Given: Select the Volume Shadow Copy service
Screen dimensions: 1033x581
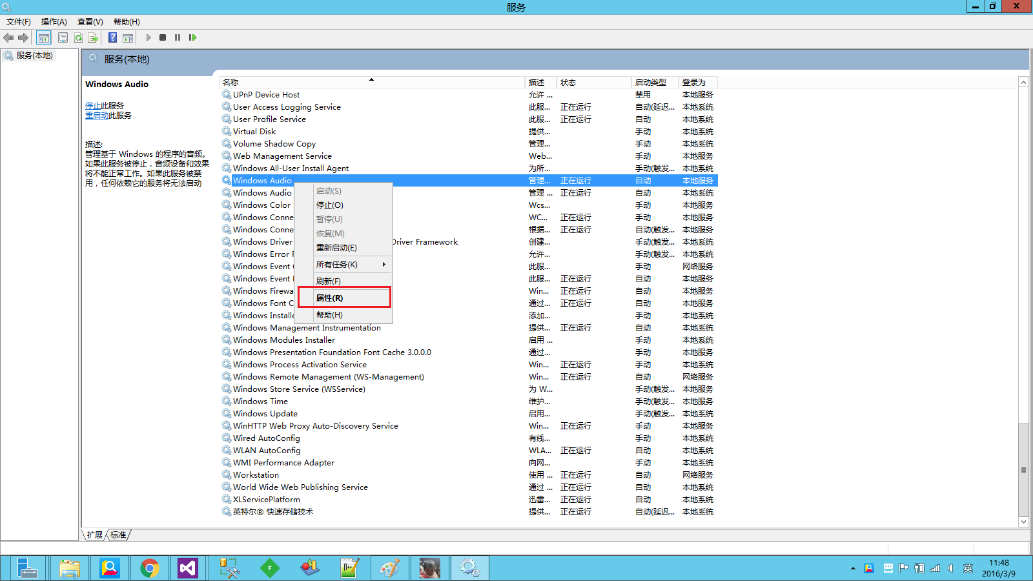Looking at the screenshot, I should pyautogui.click(x=469, y=144).
